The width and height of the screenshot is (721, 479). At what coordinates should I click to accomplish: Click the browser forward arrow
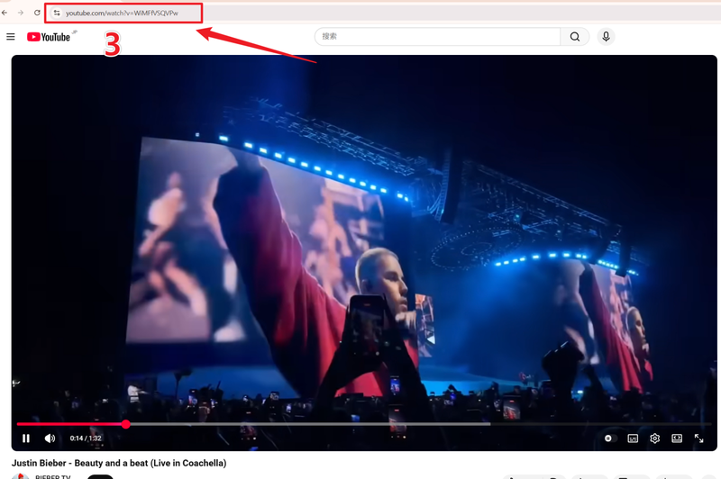(x=21, y=13)
